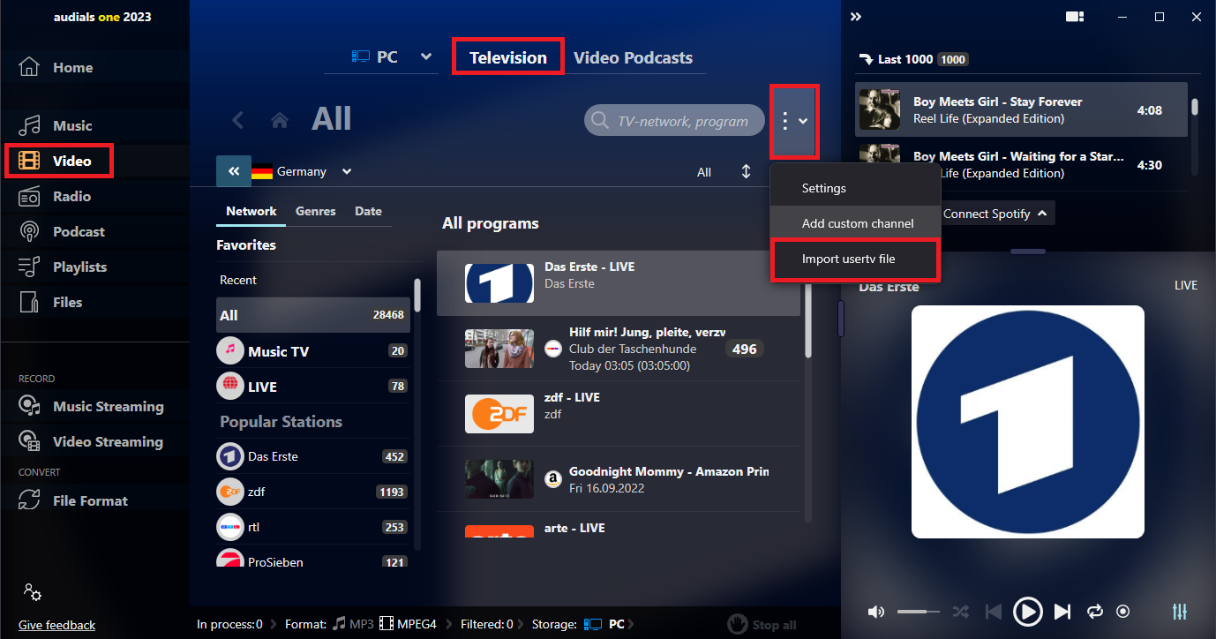Toggle repeat mode
This screenshot has height=639, width=1216.
click(1095, 612)
